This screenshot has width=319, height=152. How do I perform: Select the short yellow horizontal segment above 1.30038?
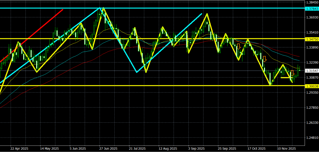[x=286, y=78]
